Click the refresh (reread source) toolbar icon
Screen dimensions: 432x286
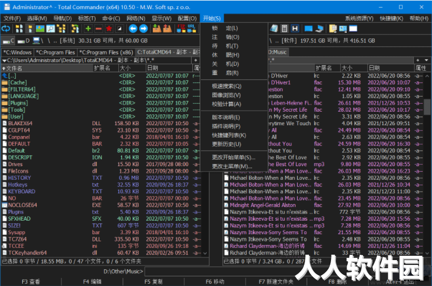pyautogui.click(x=6, y=29)
